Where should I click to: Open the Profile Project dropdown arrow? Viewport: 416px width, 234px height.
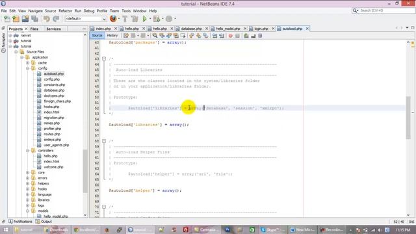click(175, 19)
